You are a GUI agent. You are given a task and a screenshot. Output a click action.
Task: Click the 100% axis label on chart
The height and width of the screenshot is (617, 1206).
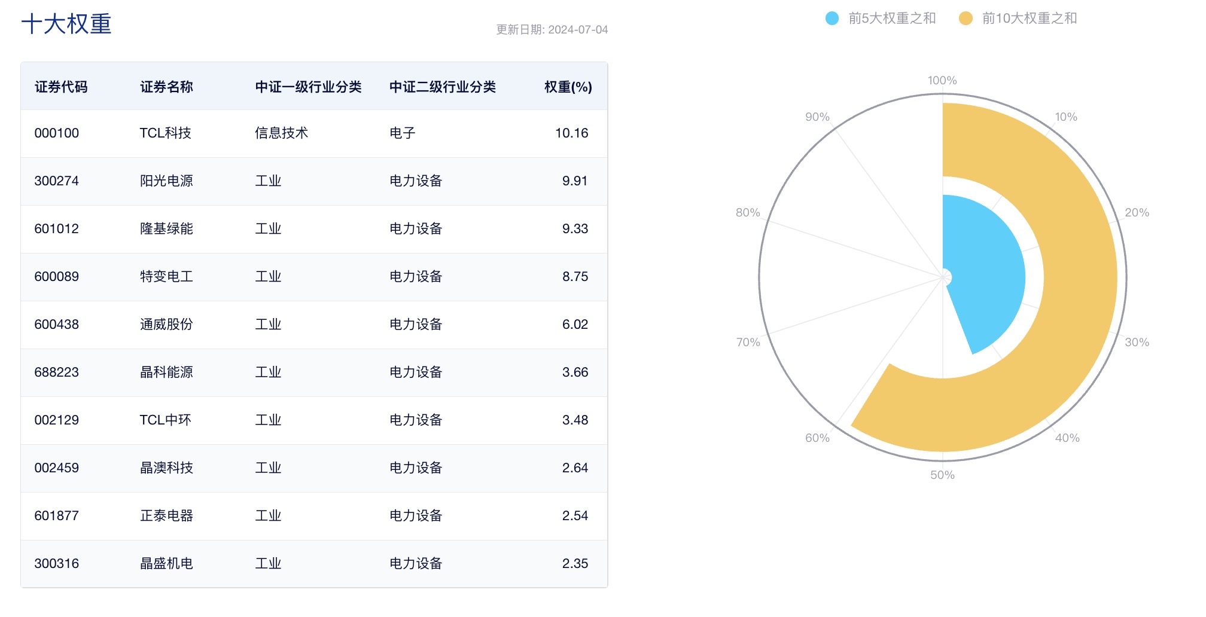click(942, 80)
